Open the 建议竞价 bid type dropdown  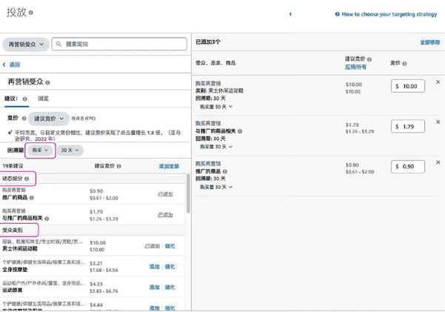pos(49,119)
